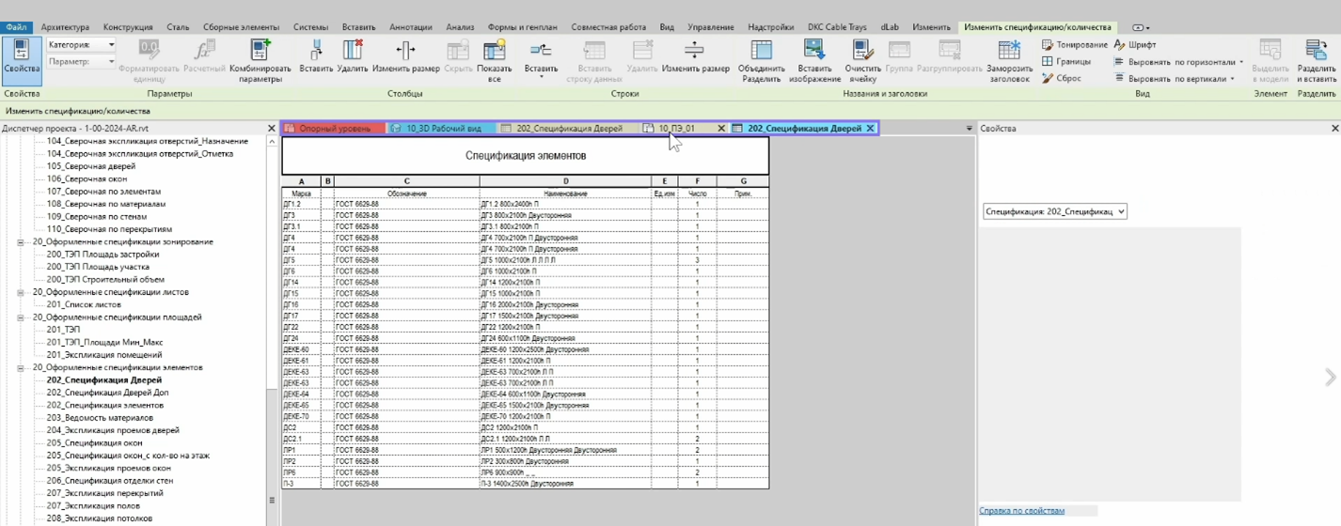Click Разгруппировать headers icon
The image size is (1341, 526).
click(x=950, y=57)
